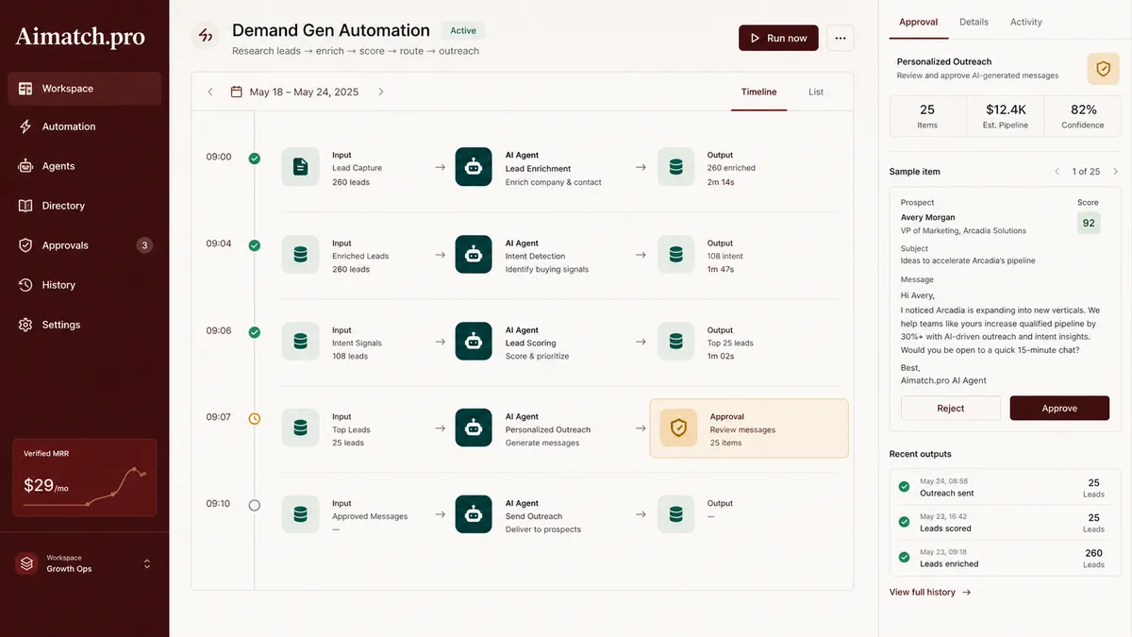Go to the next week
The image size is (1132, 637).
click(x=381, y=92)
